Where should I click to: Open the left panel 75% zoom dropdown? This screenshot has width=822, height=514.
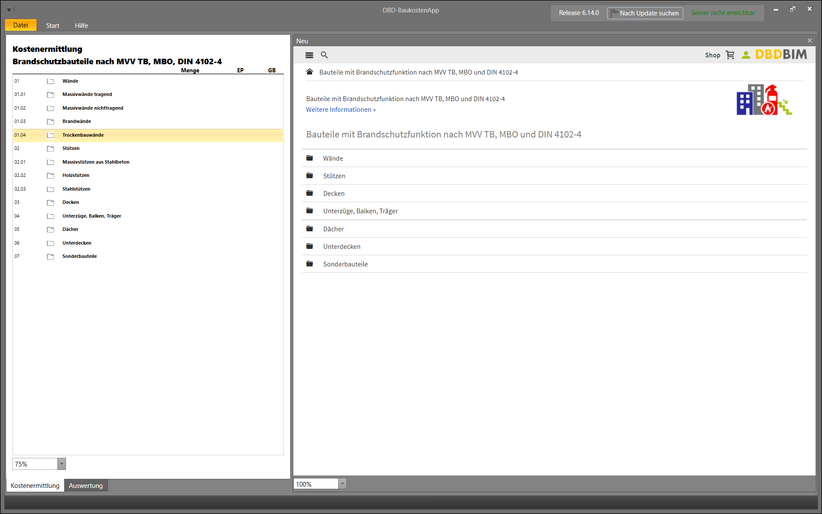pyautogui.click(x=62, y=464)
